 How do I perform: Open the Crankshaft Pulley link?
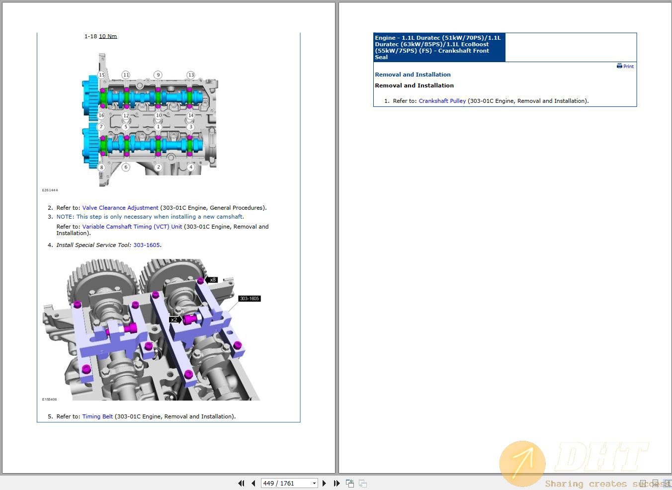[442, 101]
